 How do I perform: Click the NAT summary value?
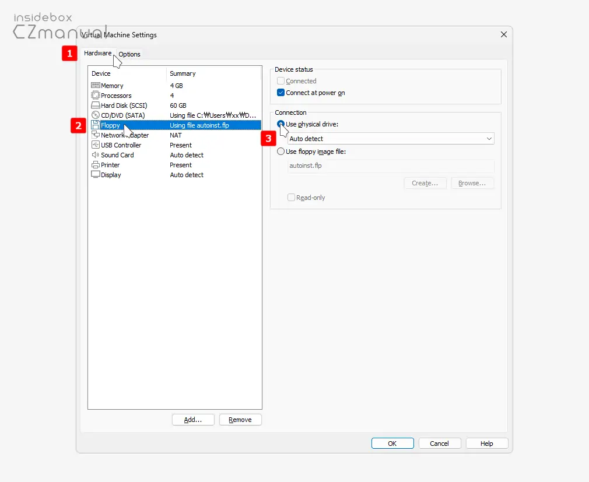pyautogui.click(x=176, y=135)
